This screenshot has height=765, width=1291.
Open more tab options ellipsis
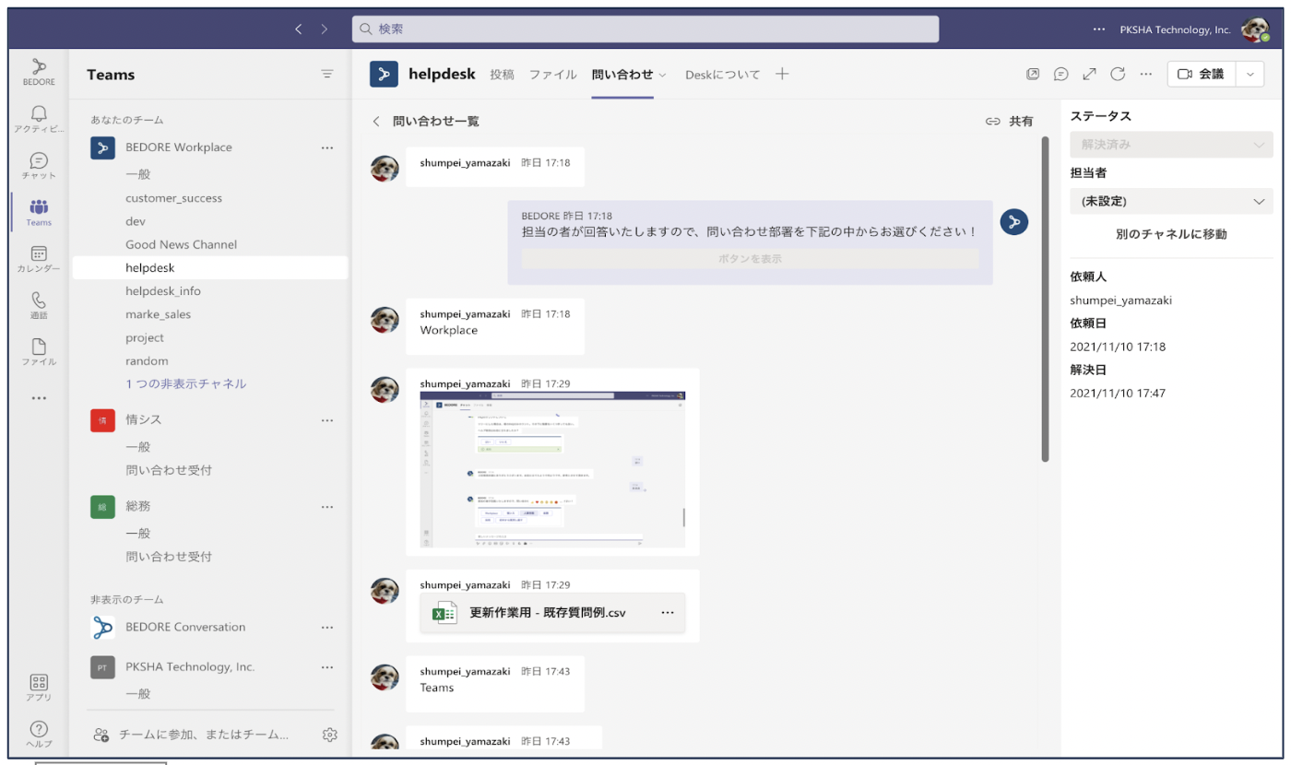[x=1146, y=75]
